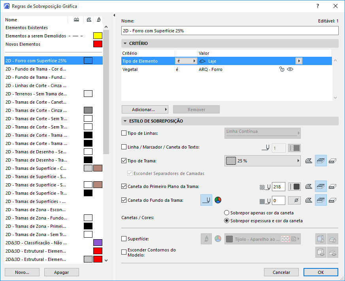The height and width of the screenshot is (281, 345).
Task: Click the red swatch of Novos Elementos
Action: [98, 44]
